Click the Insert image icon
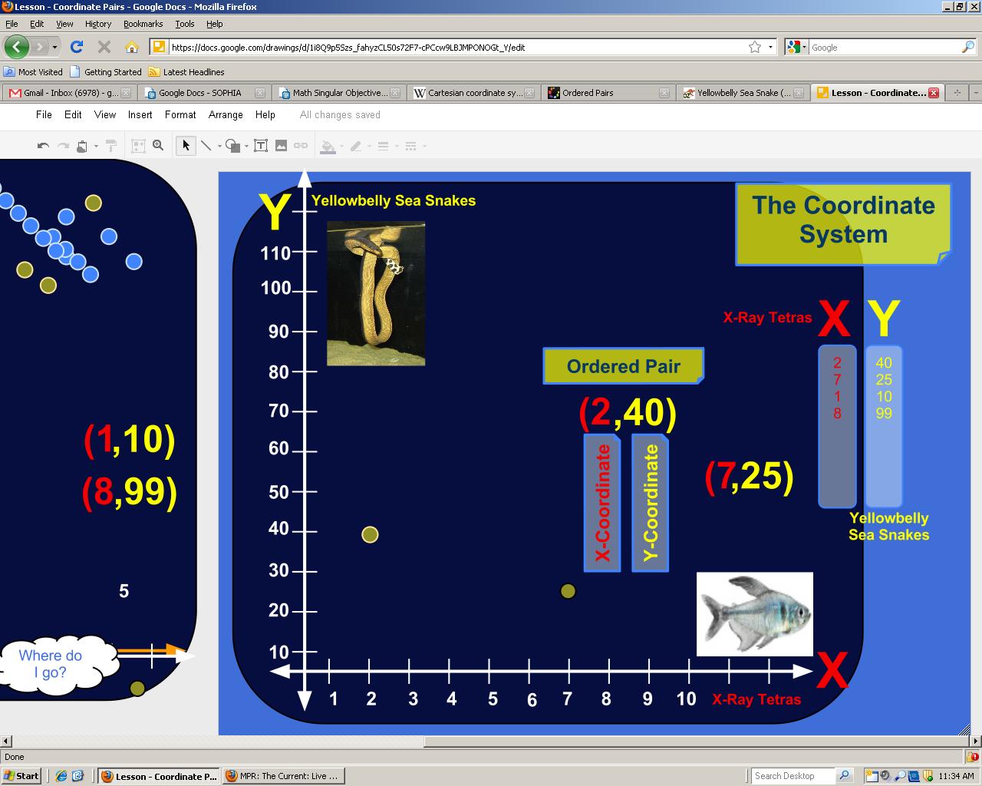Image resolution: width=982 pixels, height=786 pixels. pyautogui.click(x=281, y=146)
